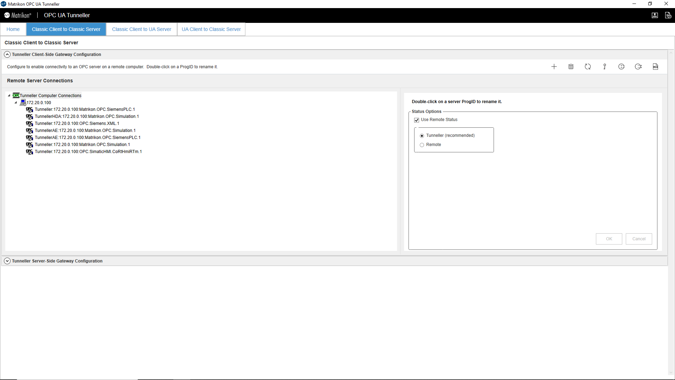Click the import configuration icon with incoming arrows
The height and width of the screenshot is (380, 675).
pos(622,66)
